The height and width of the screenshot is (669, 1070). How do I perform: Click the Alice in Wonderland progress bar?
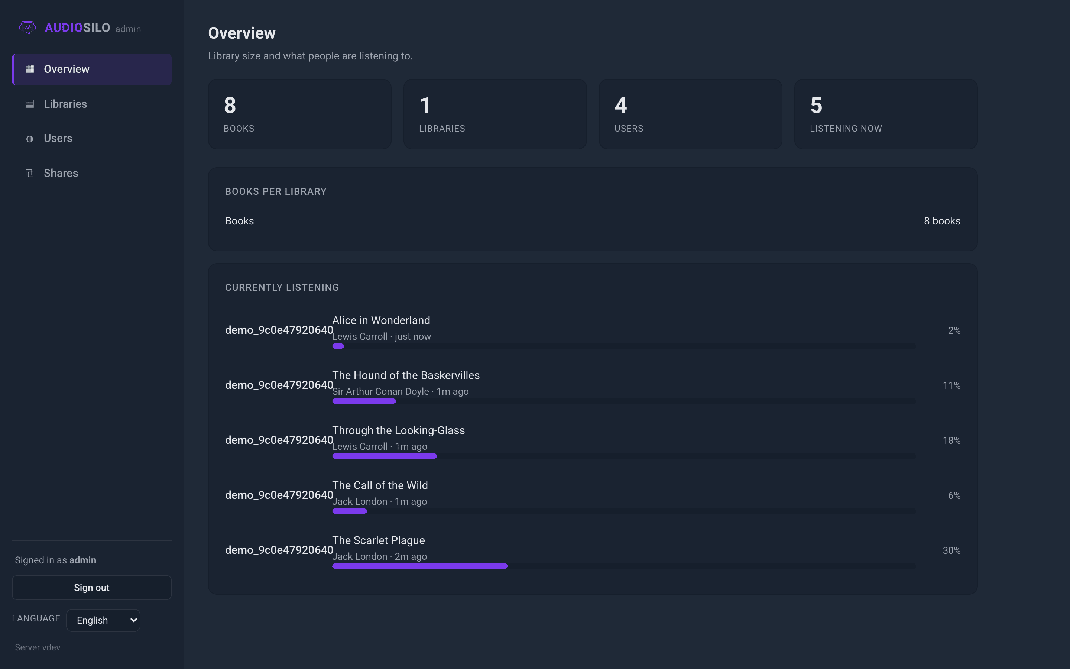[x=624, y=346]
